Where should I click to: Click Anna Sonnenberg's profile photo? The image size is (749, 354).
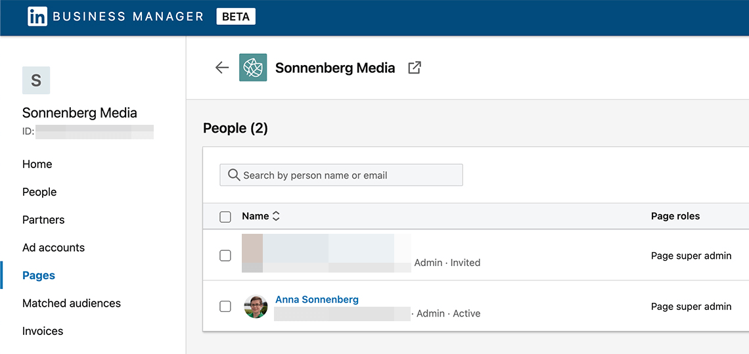click(256, 306)
